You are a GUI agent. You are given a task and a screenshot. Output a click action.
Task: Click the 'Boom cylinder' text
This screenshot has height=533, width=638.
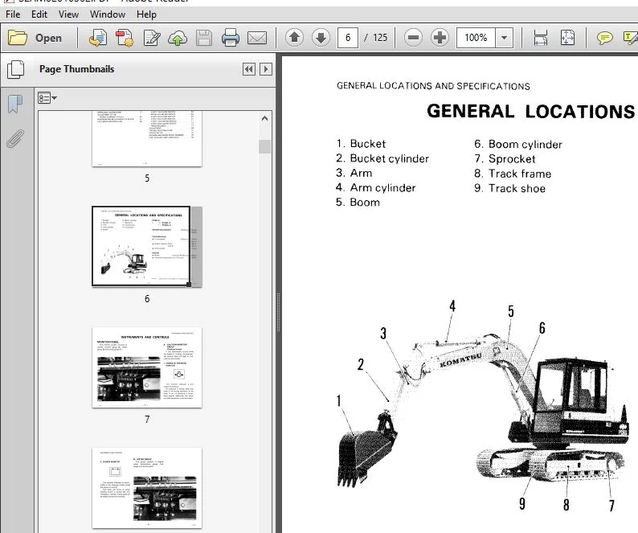click(x=525, y=145)
